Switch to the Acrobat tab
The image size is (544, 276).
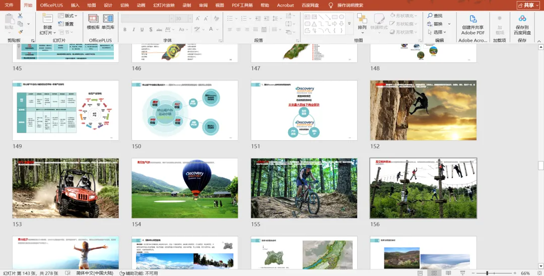click(285, 5)
